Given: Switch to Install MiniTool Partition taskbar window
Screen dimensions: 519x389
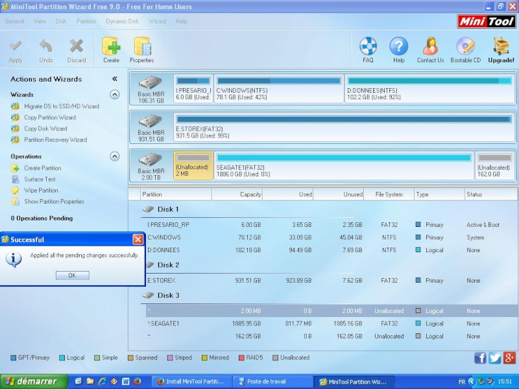Looking at the screenshot, I should click(x=190, y=381).
